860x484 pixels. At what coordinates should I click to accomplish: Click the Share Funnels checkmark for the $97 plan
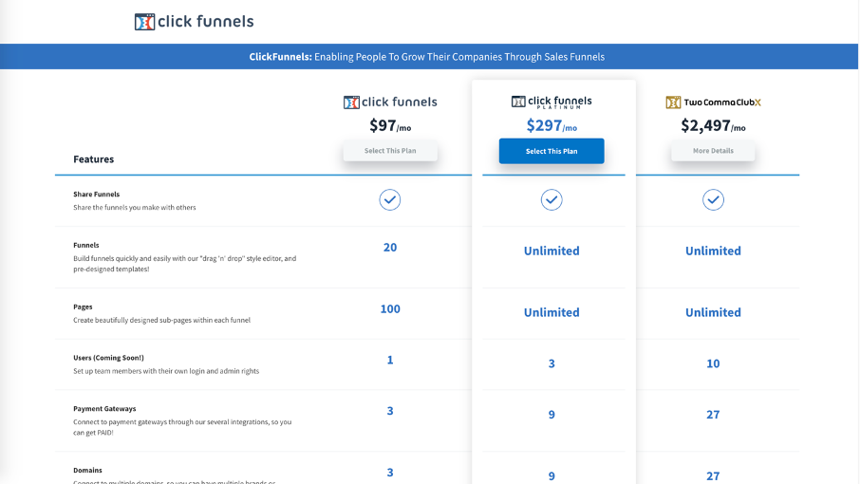point(390,199)
